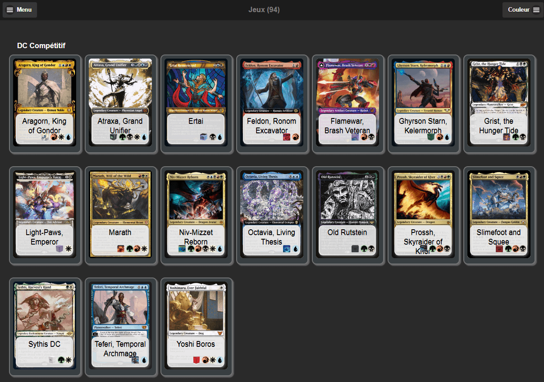Click the red deck box icon on Yoshi Boros
Viewport: 544px width, 382px height.
197,360
